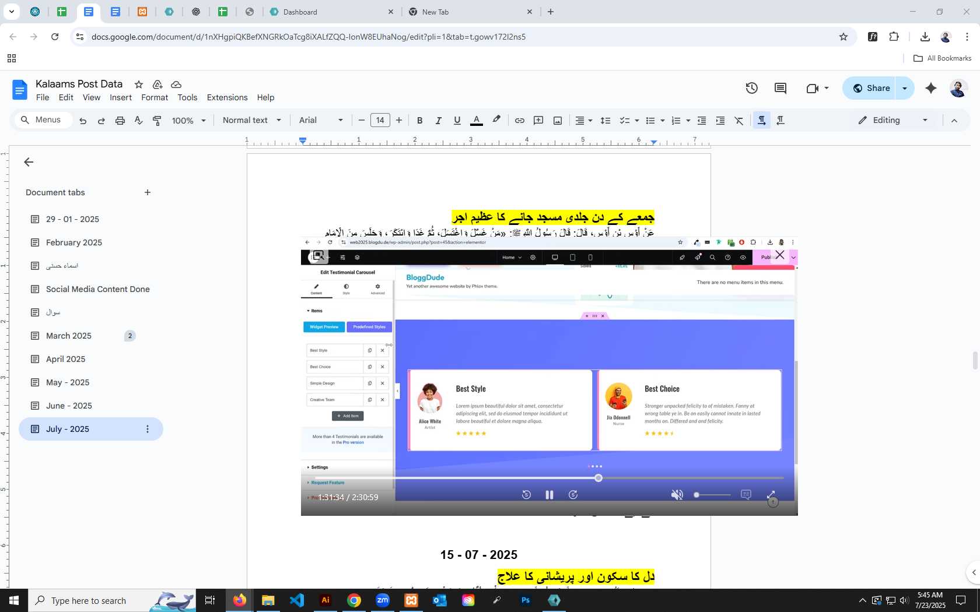Decrease the font size
The height and width of the screenshot is (612, 980).
(362, 121)
